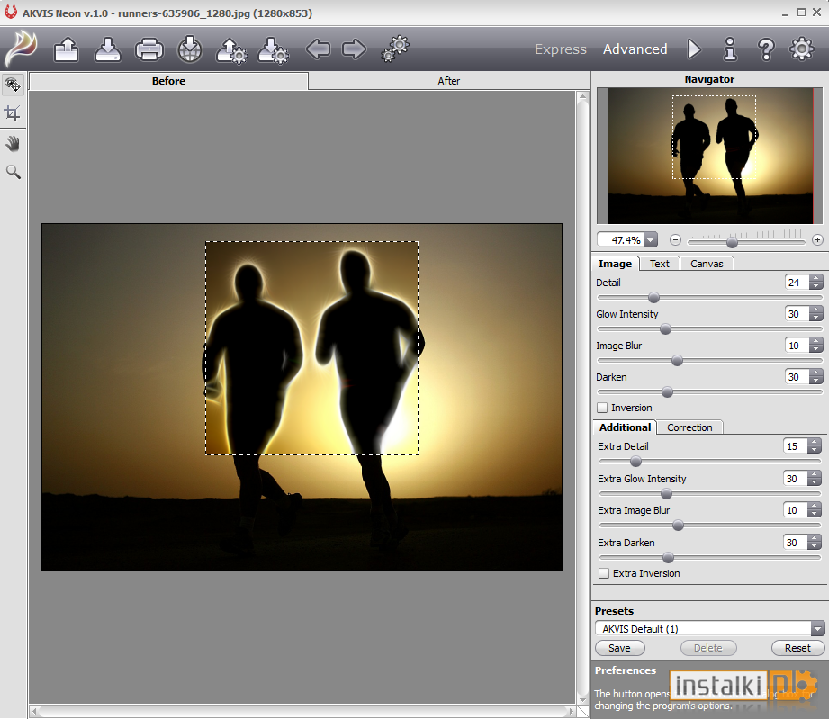Click the Navigator preview thumbnail
The width and height of the screenshot is (829, 719).
coord(710,156)
